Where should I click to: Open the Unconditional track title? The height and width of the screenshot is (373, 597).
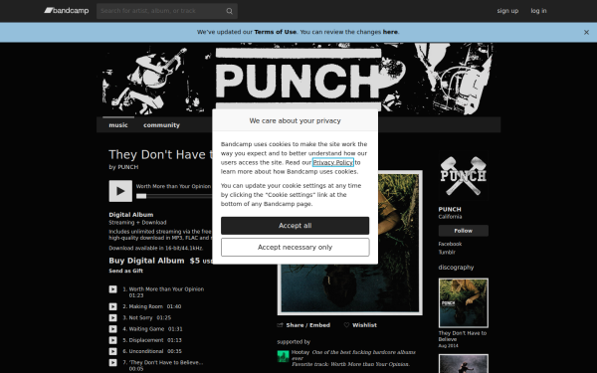click(146, 351)
